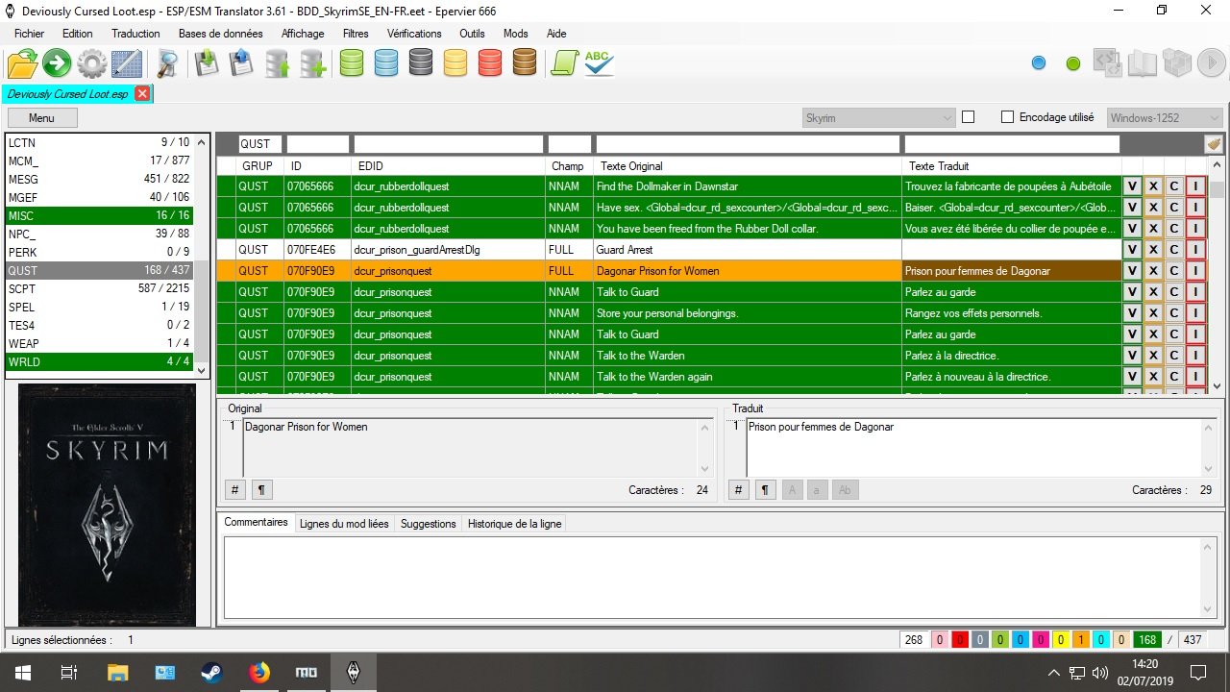The width and height of the screenshot is (1230, 692).
Task: Click the # button under Original box
Action: click(234, 490)
